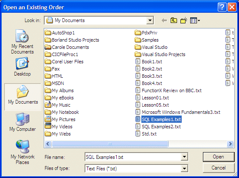Select Desktop in the places bar

(22, 67)
